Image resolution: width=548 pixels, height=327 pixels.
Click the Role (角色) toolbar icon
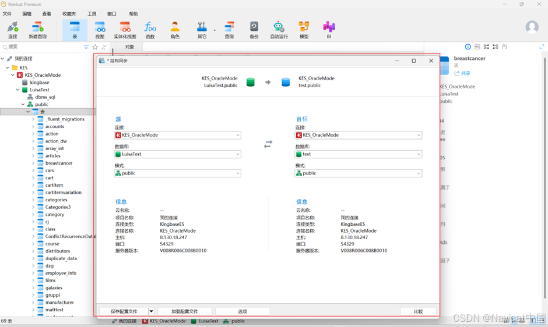[x=175, y=30]
